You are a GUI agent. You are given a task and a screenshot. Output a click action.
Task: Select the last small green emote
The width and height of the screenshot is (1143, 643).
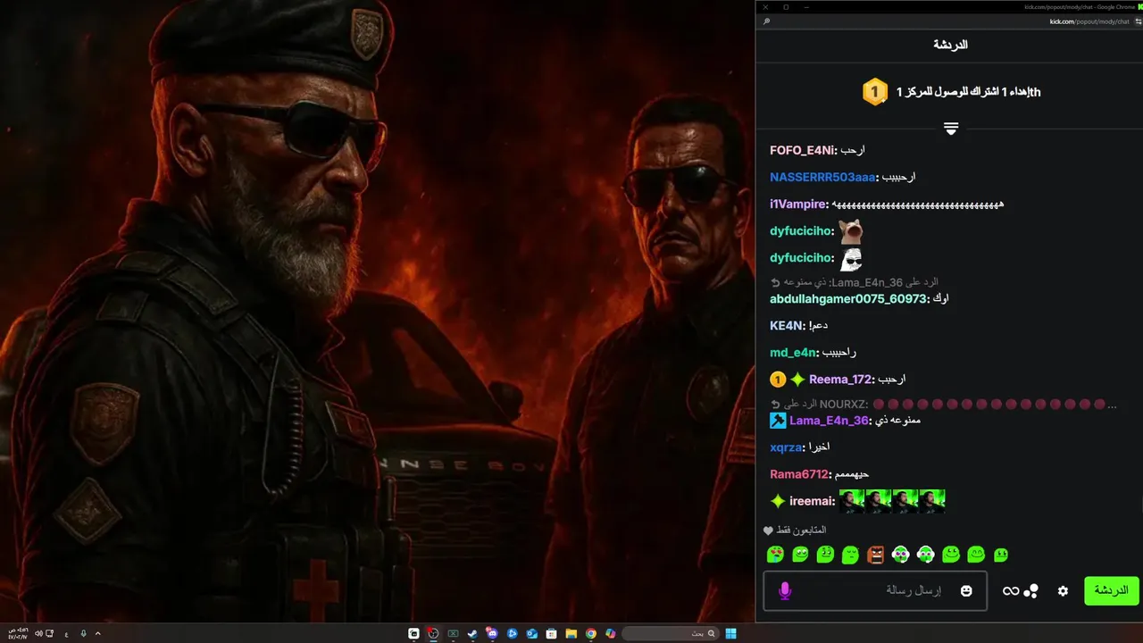tap(1001, 555)
